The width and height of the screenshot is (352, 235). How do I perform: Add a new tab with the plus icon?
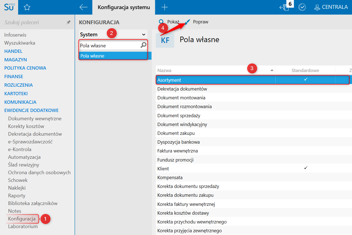coord(165,7)
